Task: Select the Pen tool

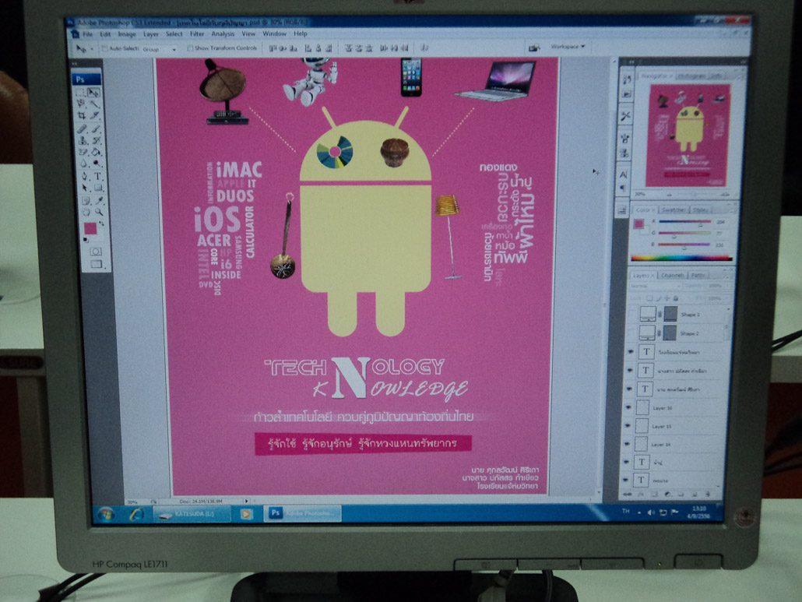Action: (84, 176)
